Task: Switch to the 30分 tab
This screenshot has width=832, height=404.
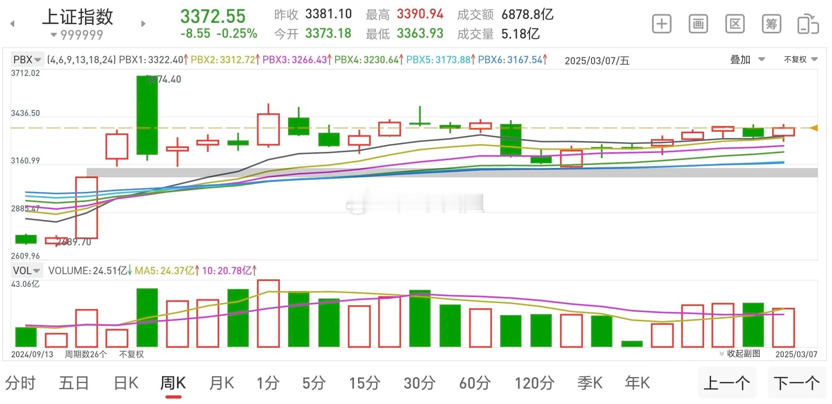Action: tap(420, 383)
